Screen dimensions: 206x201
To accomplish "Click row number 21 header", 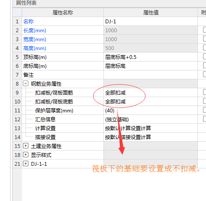I will [17, 164].
